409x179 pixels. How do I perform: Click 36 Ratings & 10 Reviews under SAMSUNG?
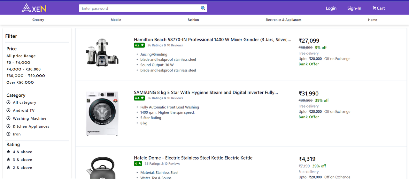pos(165,98)
